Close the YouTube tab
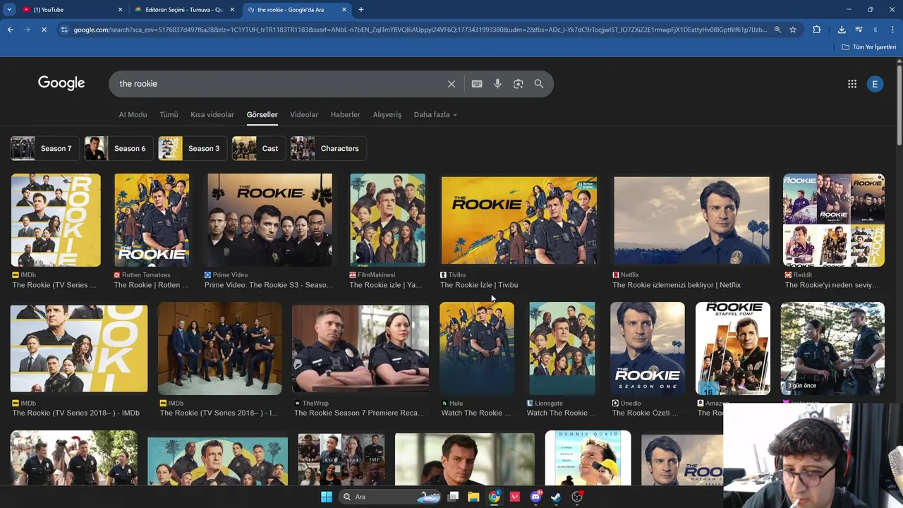Viewport: 903px width, 508px height. (120, 9)
